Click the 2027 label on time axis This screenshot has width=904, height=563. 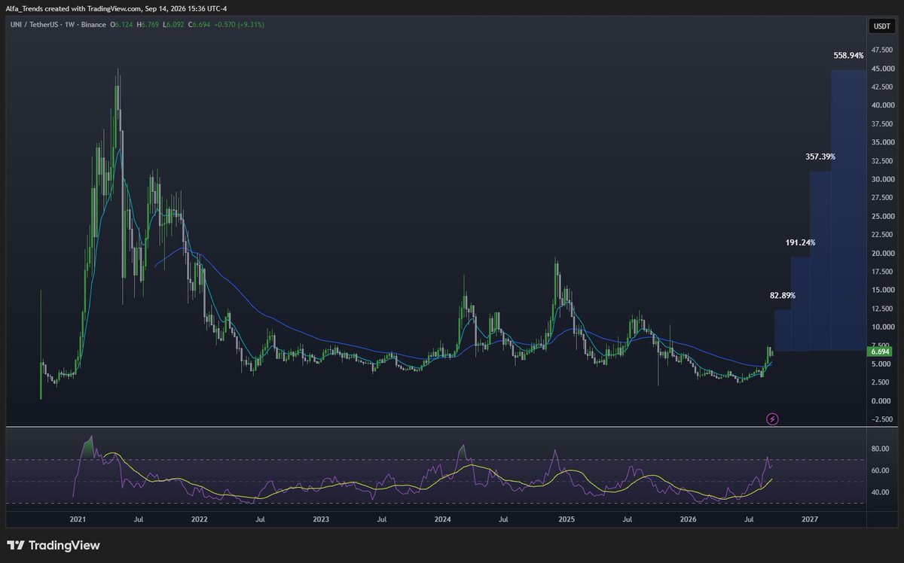(810, 519)
